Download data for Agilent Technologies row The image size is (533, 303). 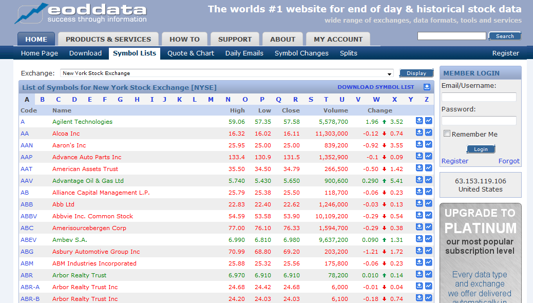click(419, 120)
